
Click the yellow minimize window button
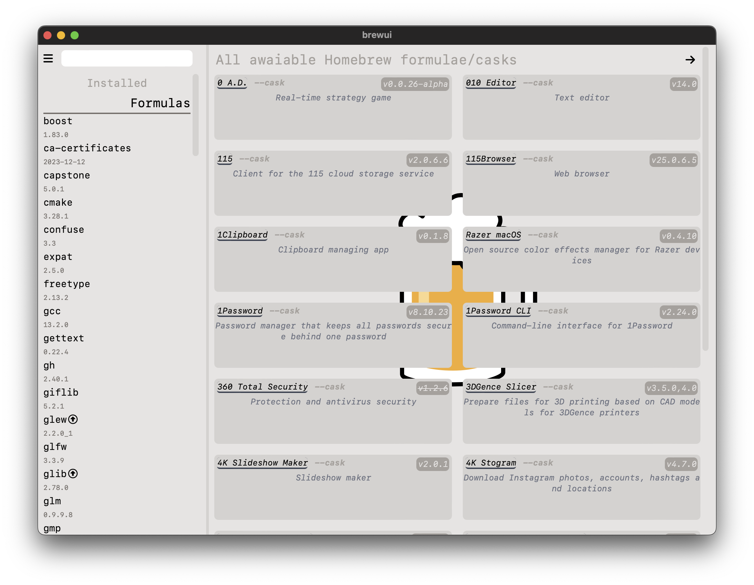pos(61,35)
